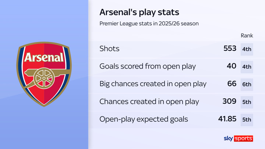Screen dimensions: 265x149
Task: Click the Arsenal club crest
Action: click(44, 74)
